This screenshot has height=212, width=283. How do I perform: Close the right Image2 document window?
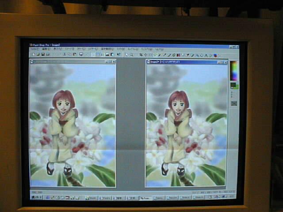coord(226,62)
